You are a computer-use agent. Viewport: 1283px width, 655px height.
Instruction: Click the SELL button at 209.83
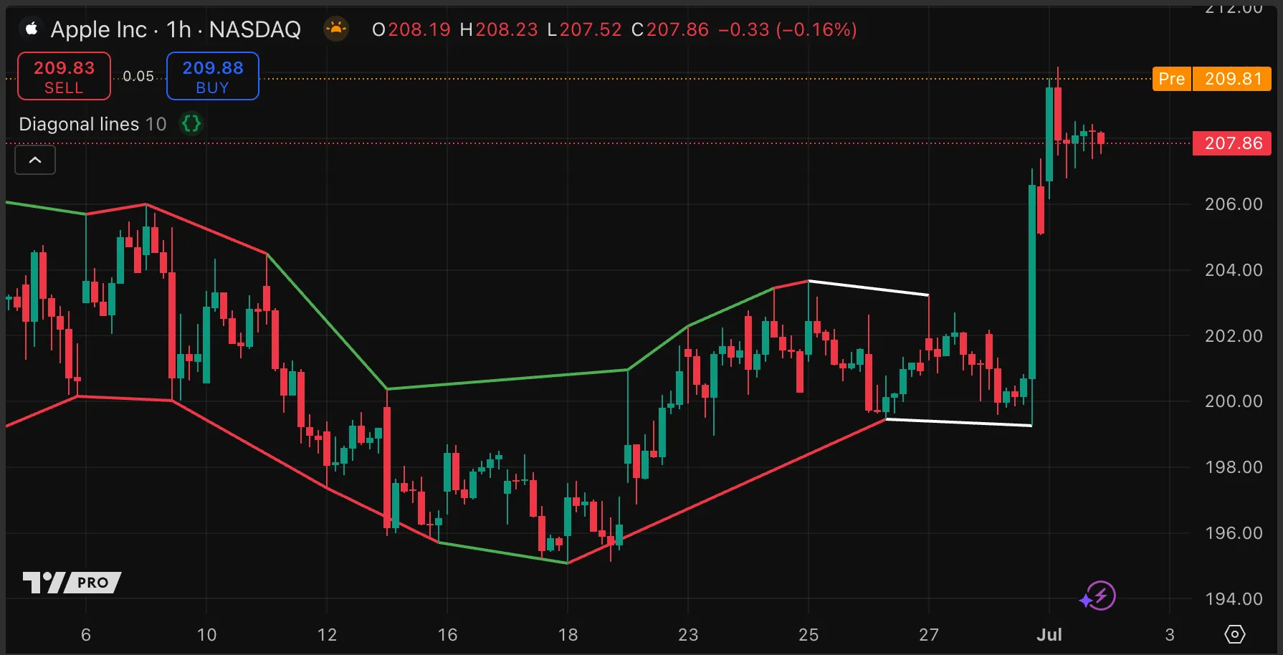(64, 77)
